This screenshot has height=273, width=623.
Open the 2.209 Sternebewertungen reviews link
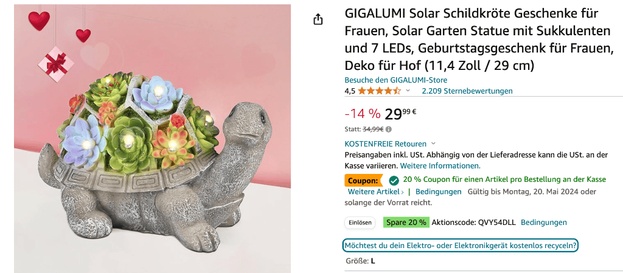467,91
